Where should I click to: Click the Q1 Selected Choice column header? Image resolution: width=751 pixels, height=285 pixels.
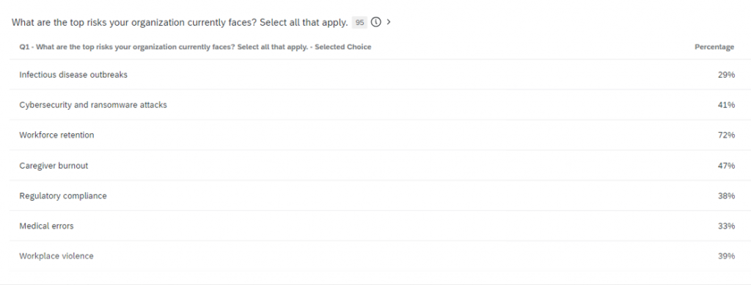195,47
